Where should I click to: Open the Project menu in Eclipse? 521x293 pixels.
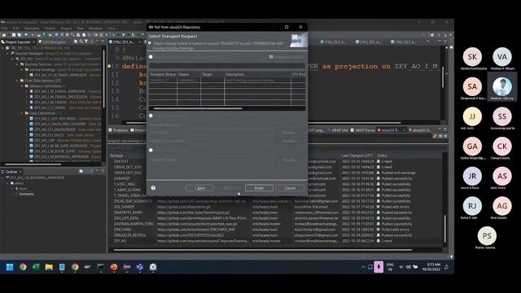click(66, 28)
